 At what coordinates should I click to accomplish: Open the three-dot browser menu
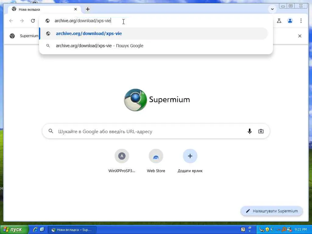tap(301, 21)
